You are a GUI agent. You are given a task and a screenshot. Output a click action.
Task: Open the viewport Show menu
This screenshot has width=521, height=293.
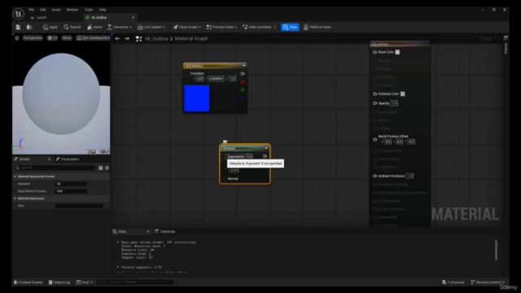coord(67,38)
